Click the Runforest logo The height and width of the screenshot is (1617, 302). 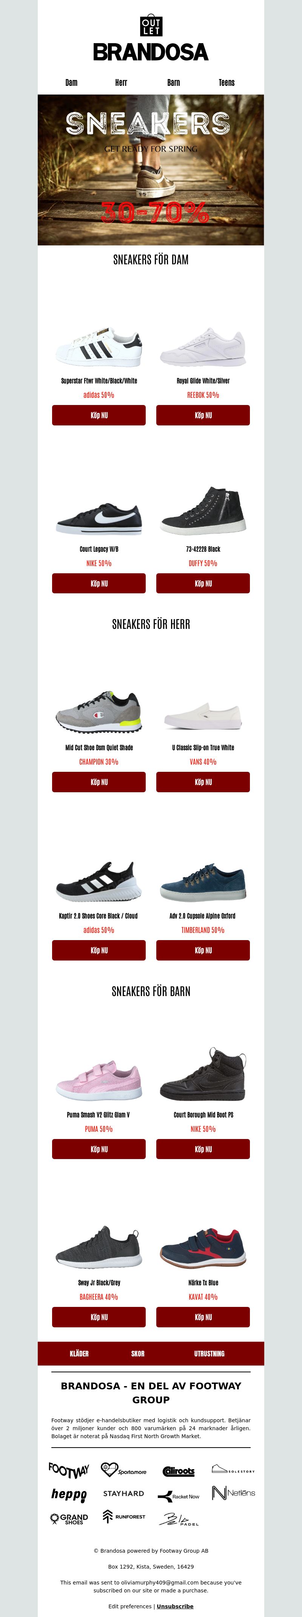[124, 1516]
